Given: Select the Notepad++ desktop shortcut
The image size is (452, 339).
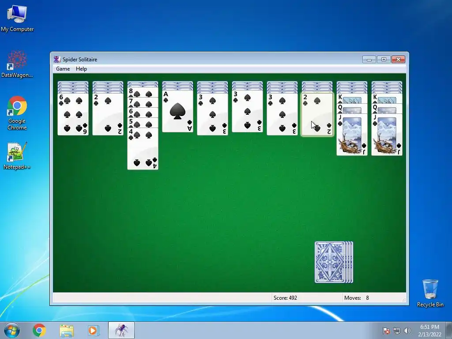Looking at the screenshot, I should point(17,156).
